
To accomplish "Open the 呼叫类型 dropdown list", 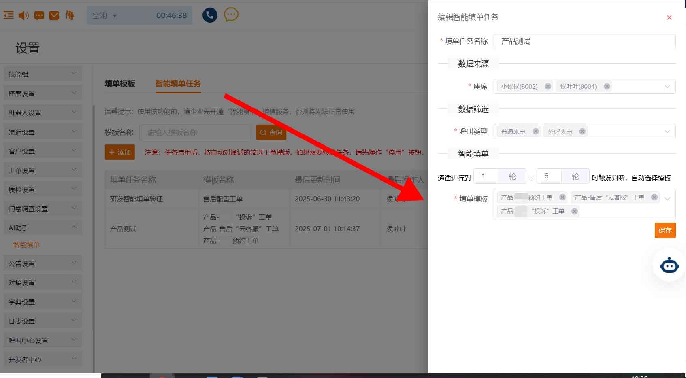I will click(667, 132).
